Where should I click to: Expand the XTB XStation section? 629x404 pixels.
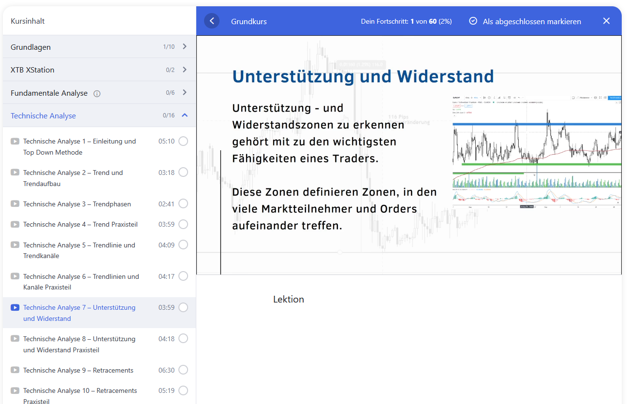[185, 70]
